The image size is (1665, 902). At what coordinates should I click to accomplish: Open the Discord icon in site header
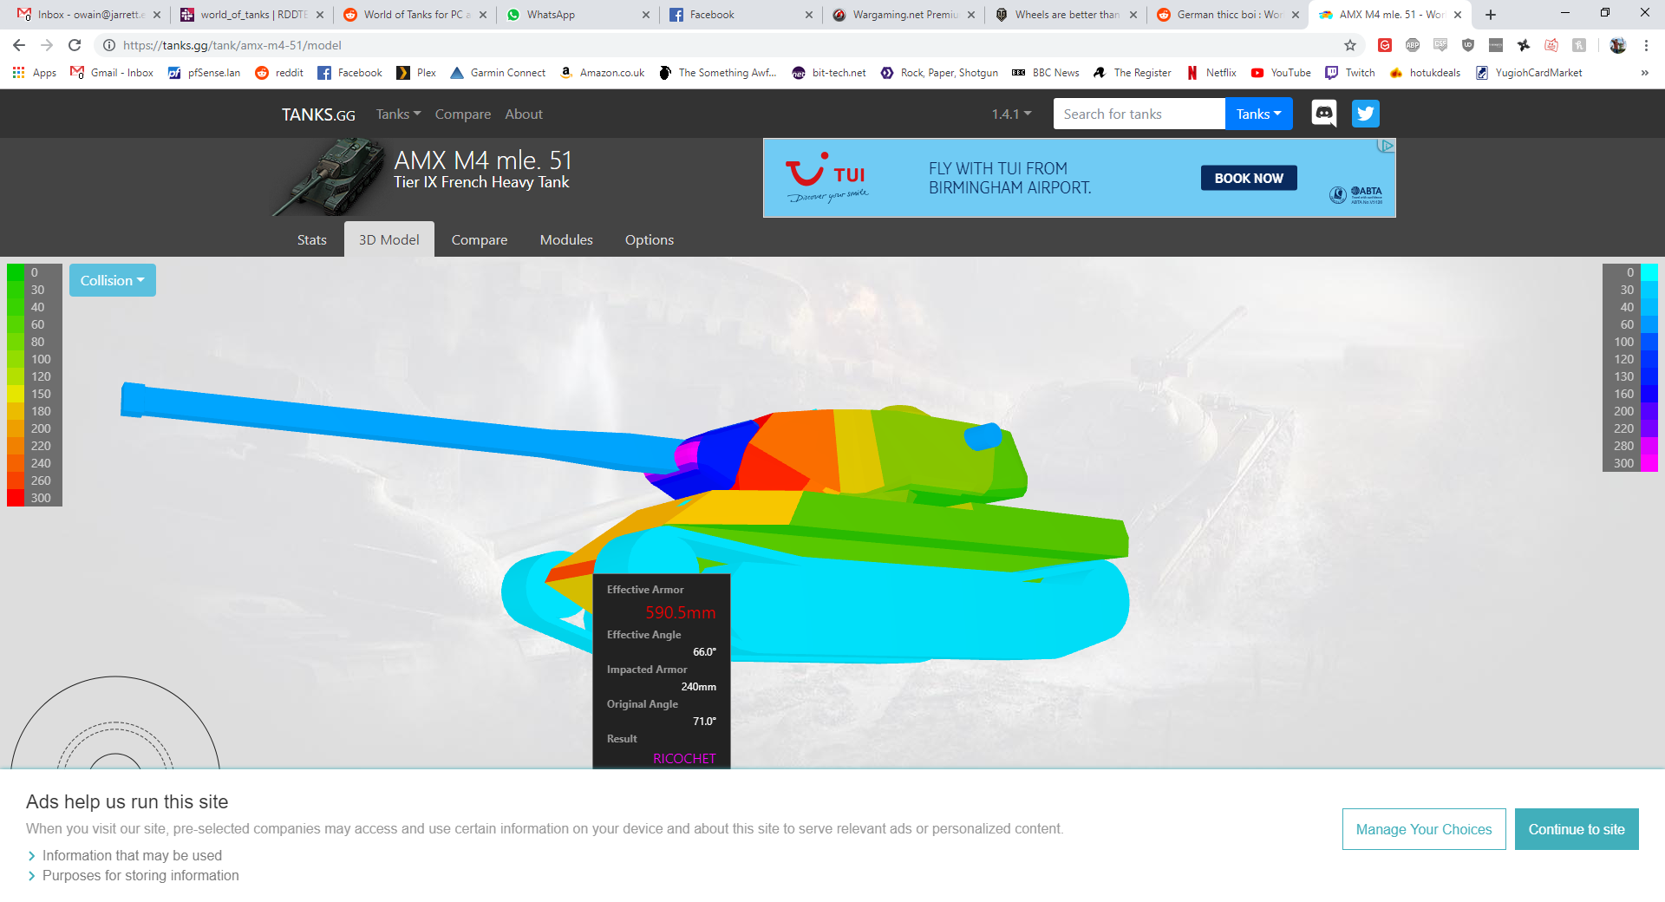pyautogui.click(x=1323, y=114)
